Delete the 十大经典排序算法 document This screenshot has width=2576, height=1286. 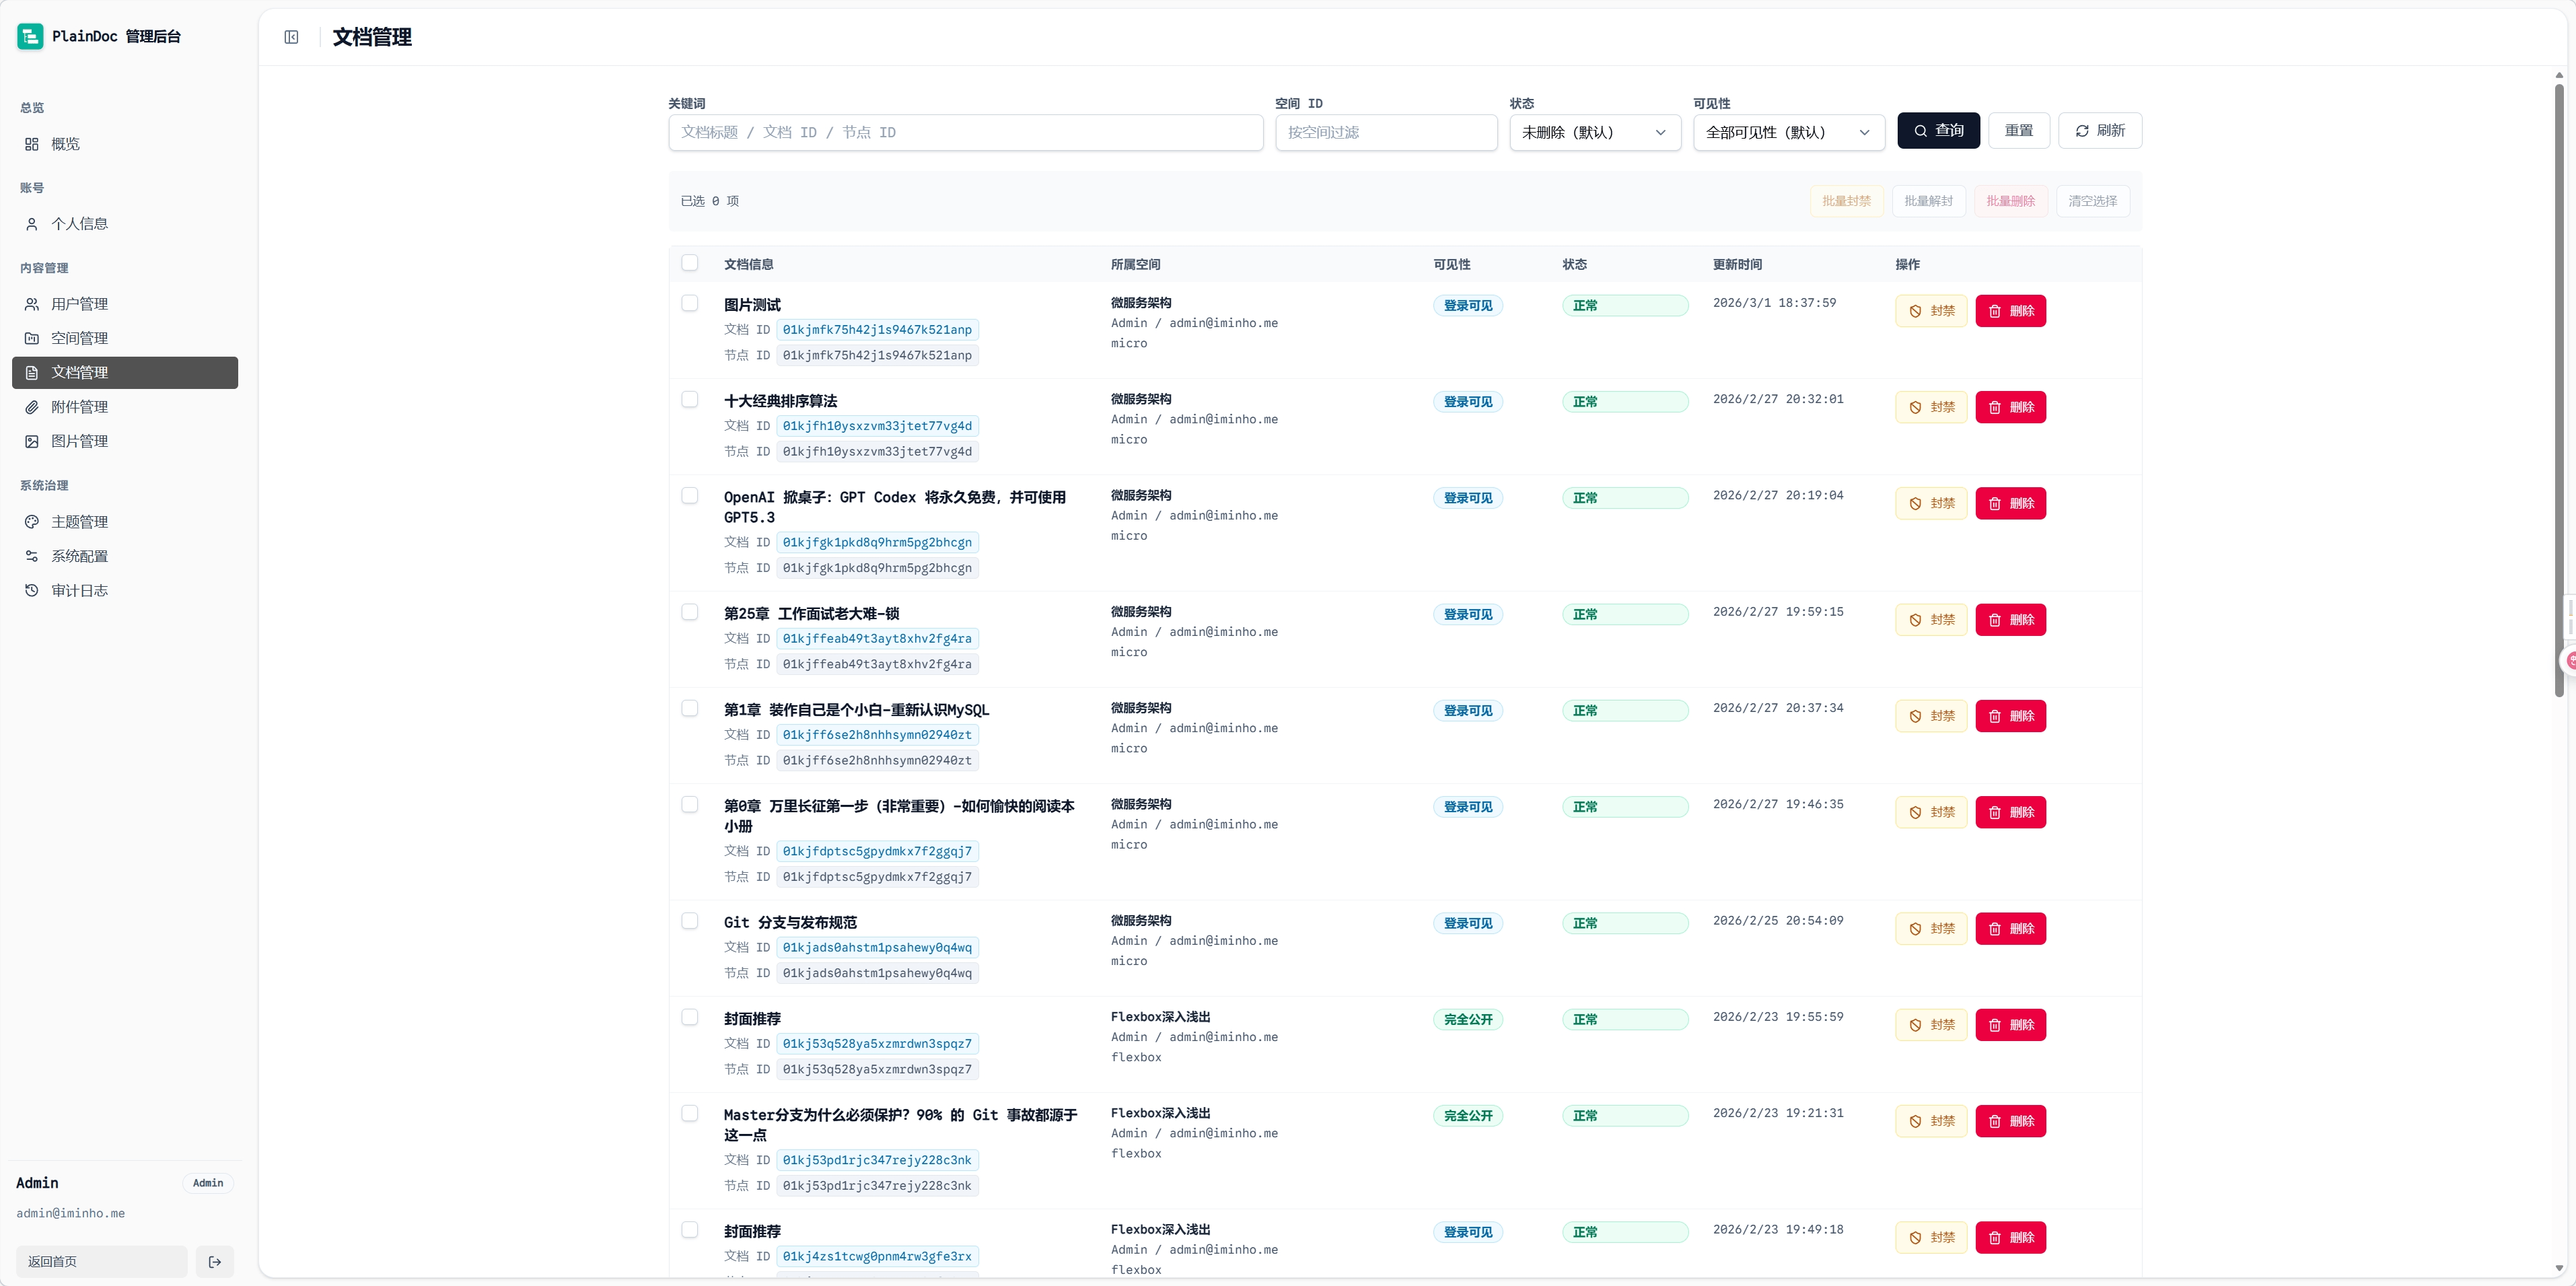point(2011,408)
